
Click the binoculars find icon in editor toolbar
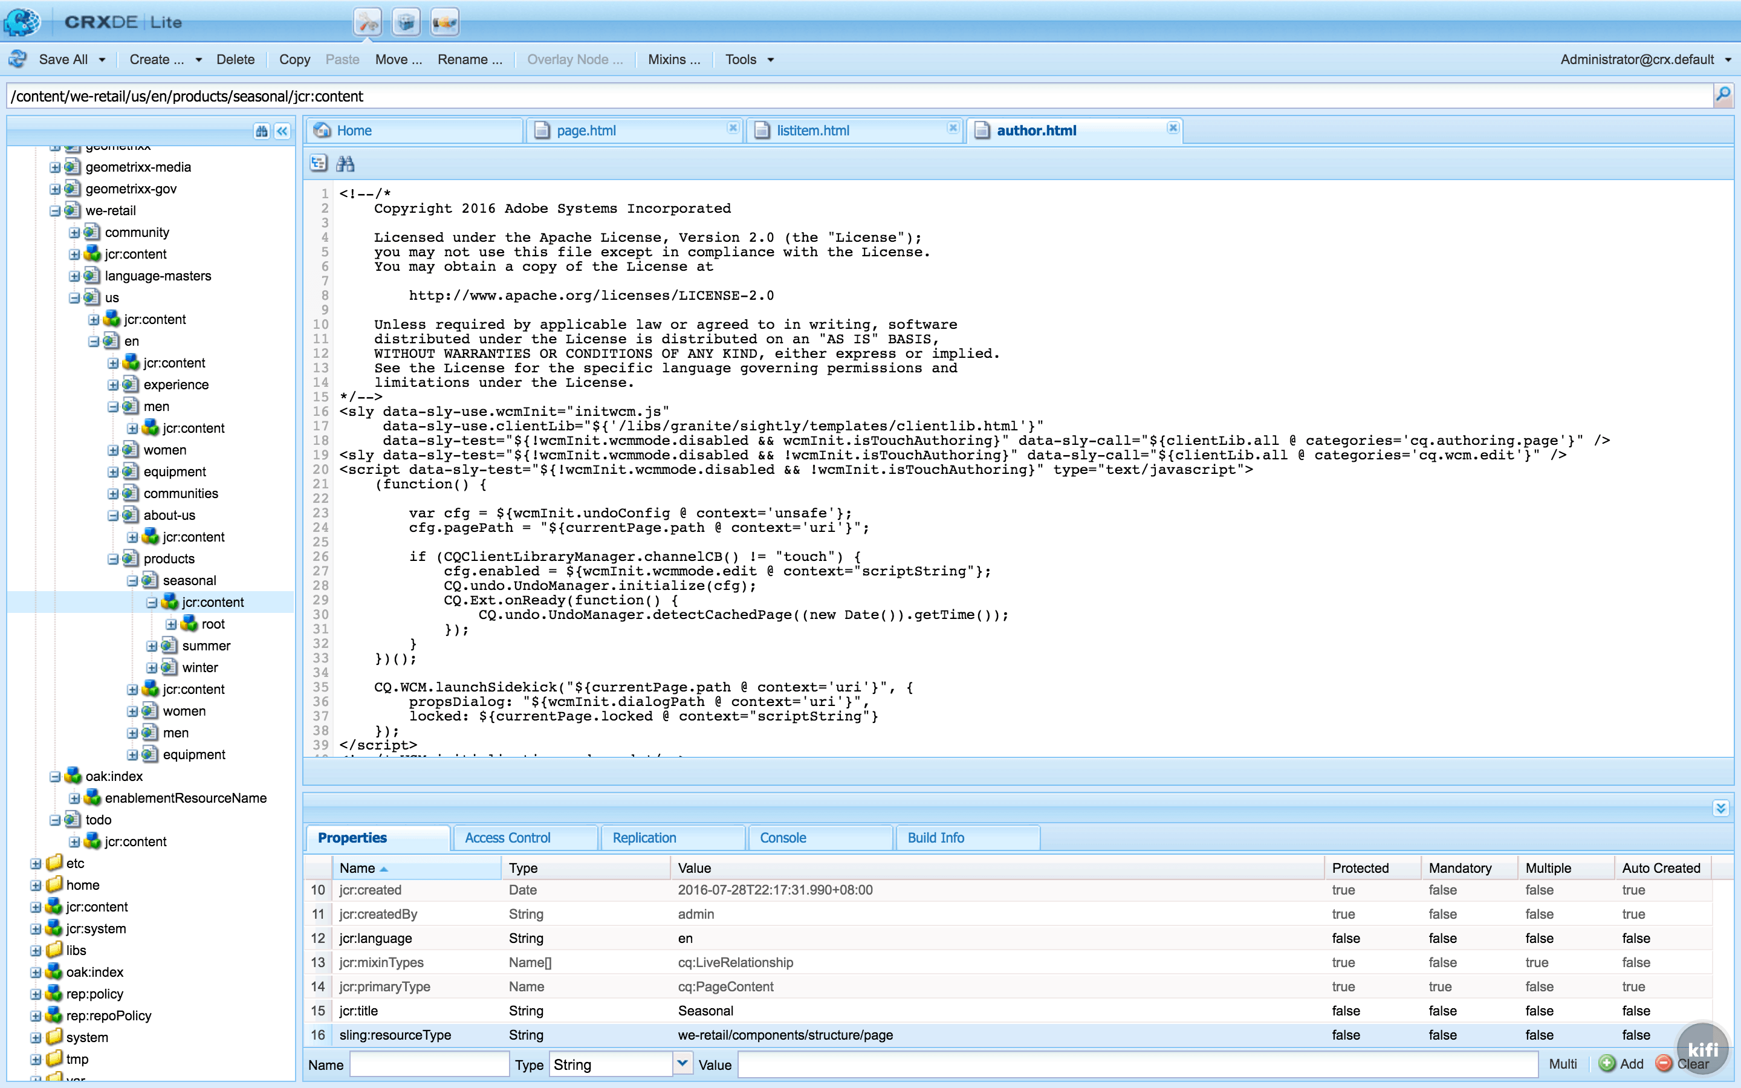click(345, 163)
